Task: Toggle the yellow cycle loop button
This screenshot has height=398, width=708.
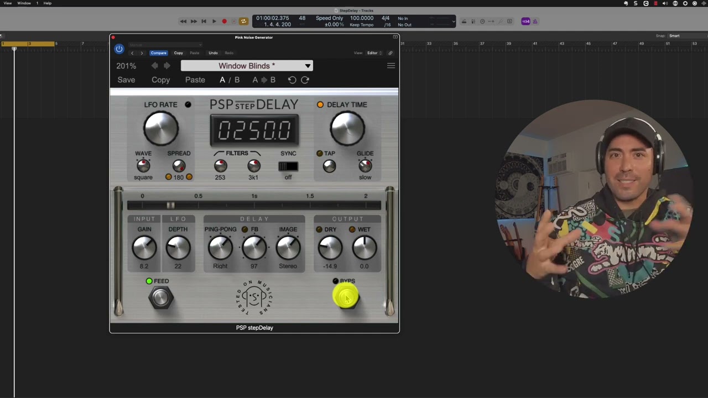Action: click(243, 22)
